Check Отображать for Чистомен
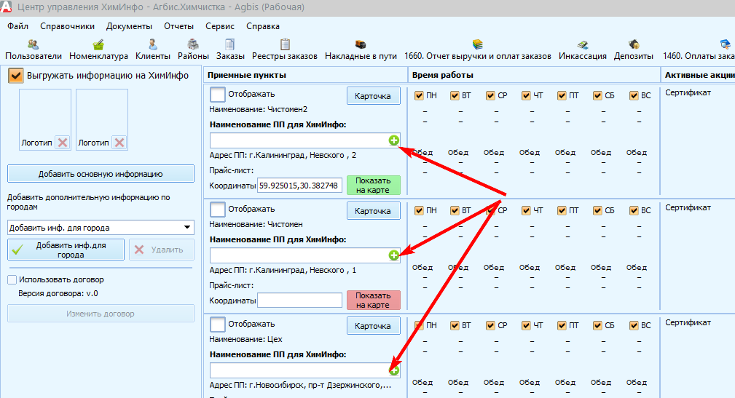This screenshot has height=398, width=735. [x=218, y=210]
